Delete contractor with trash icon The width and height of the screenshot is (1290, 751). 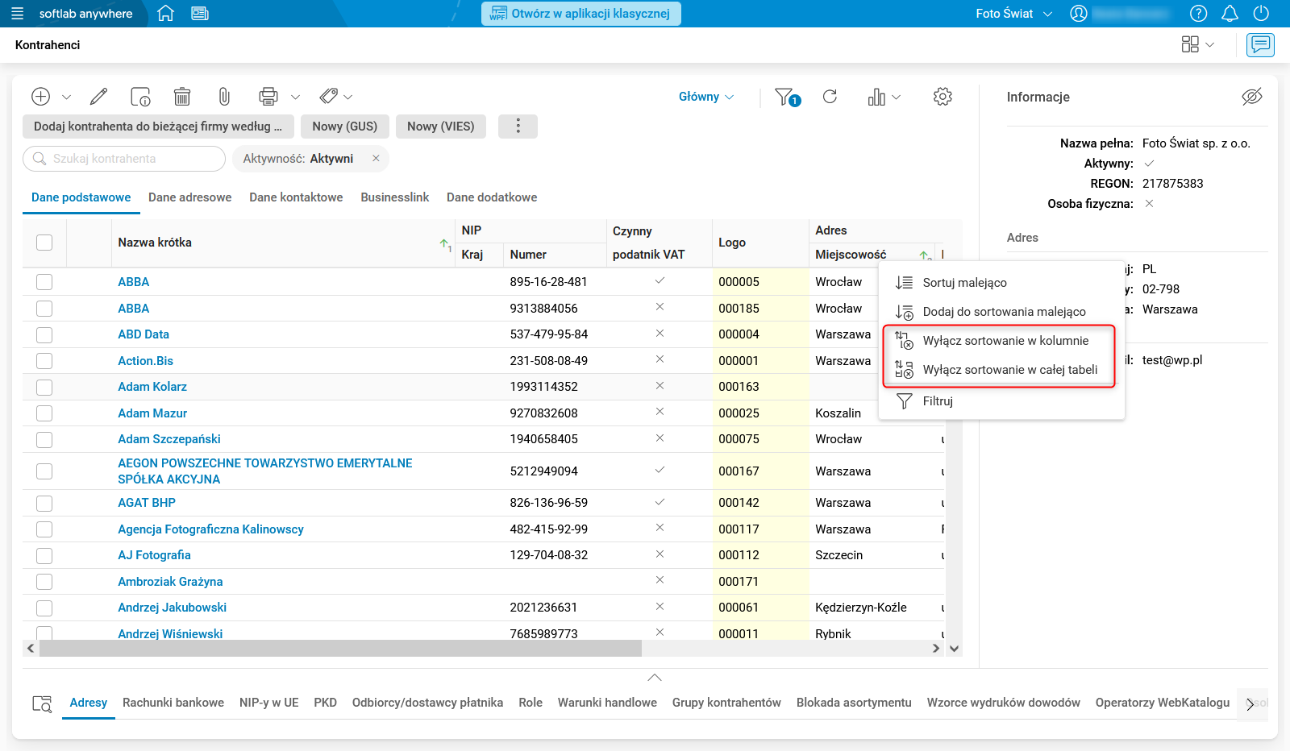182,97
